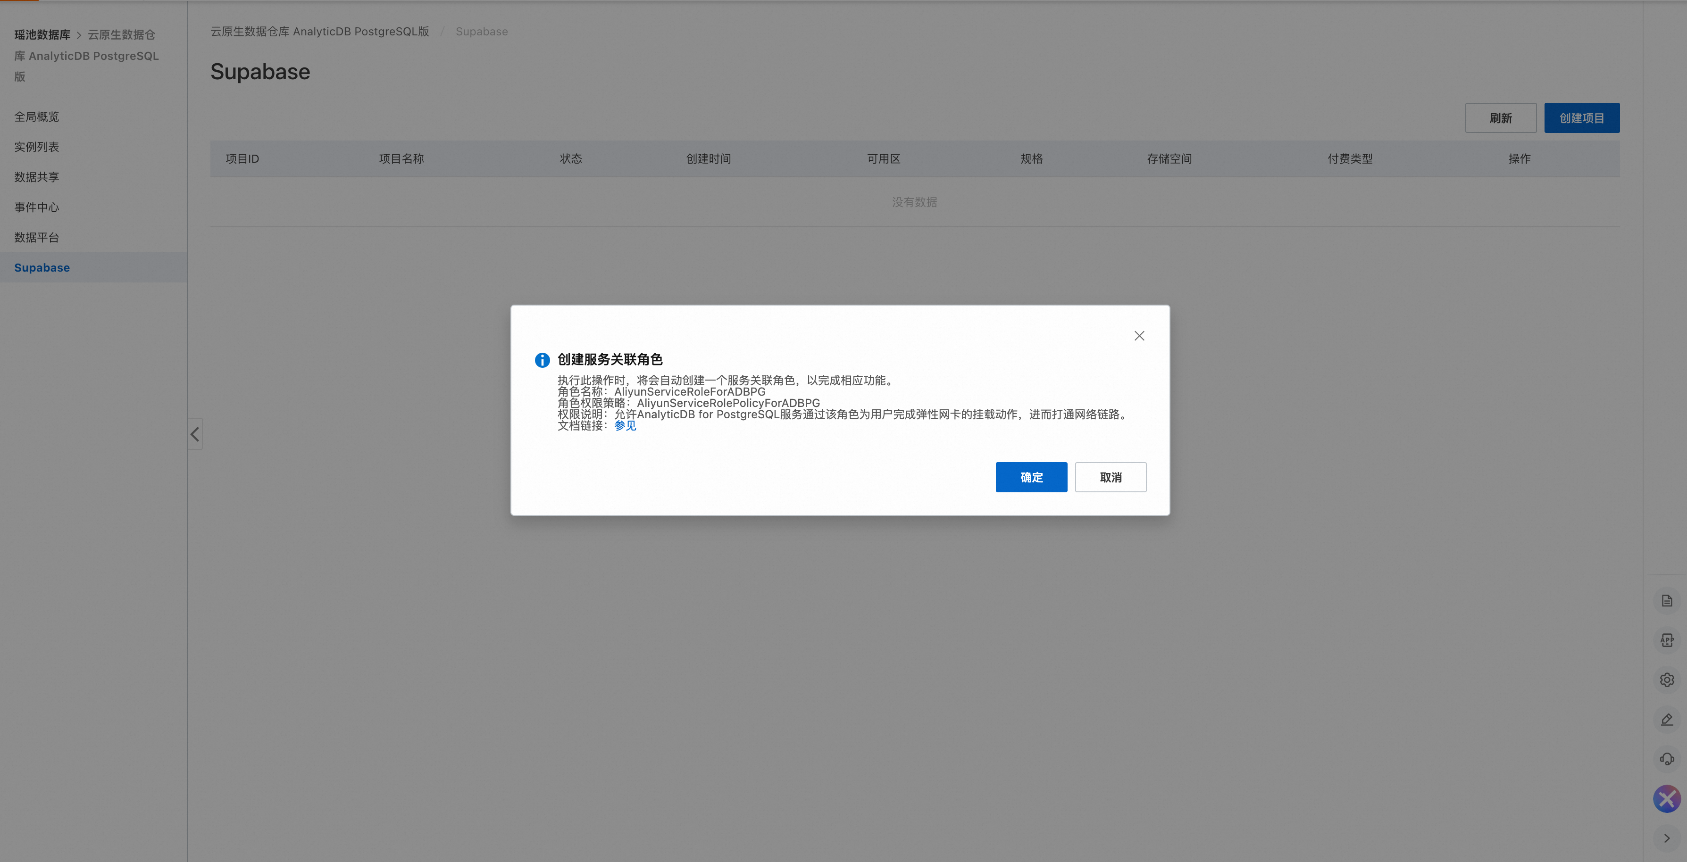Open the support headset icon
Image resolution: width=1687 pixels, height=862 pixels.
coord(1667,759)
